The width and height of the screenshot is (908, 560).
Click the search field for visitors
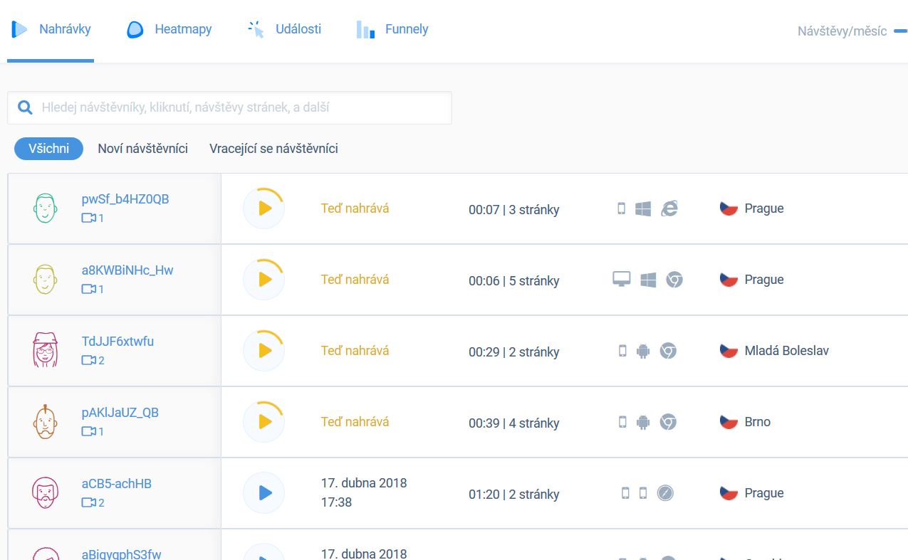click(242, 108)
